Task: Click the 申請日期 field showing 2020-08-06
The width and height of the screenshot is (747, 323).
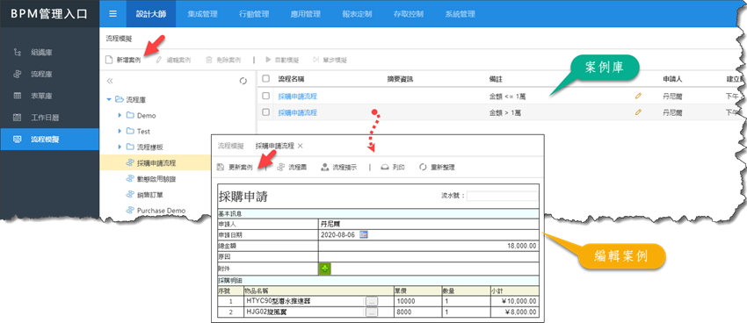Action: 337,235
